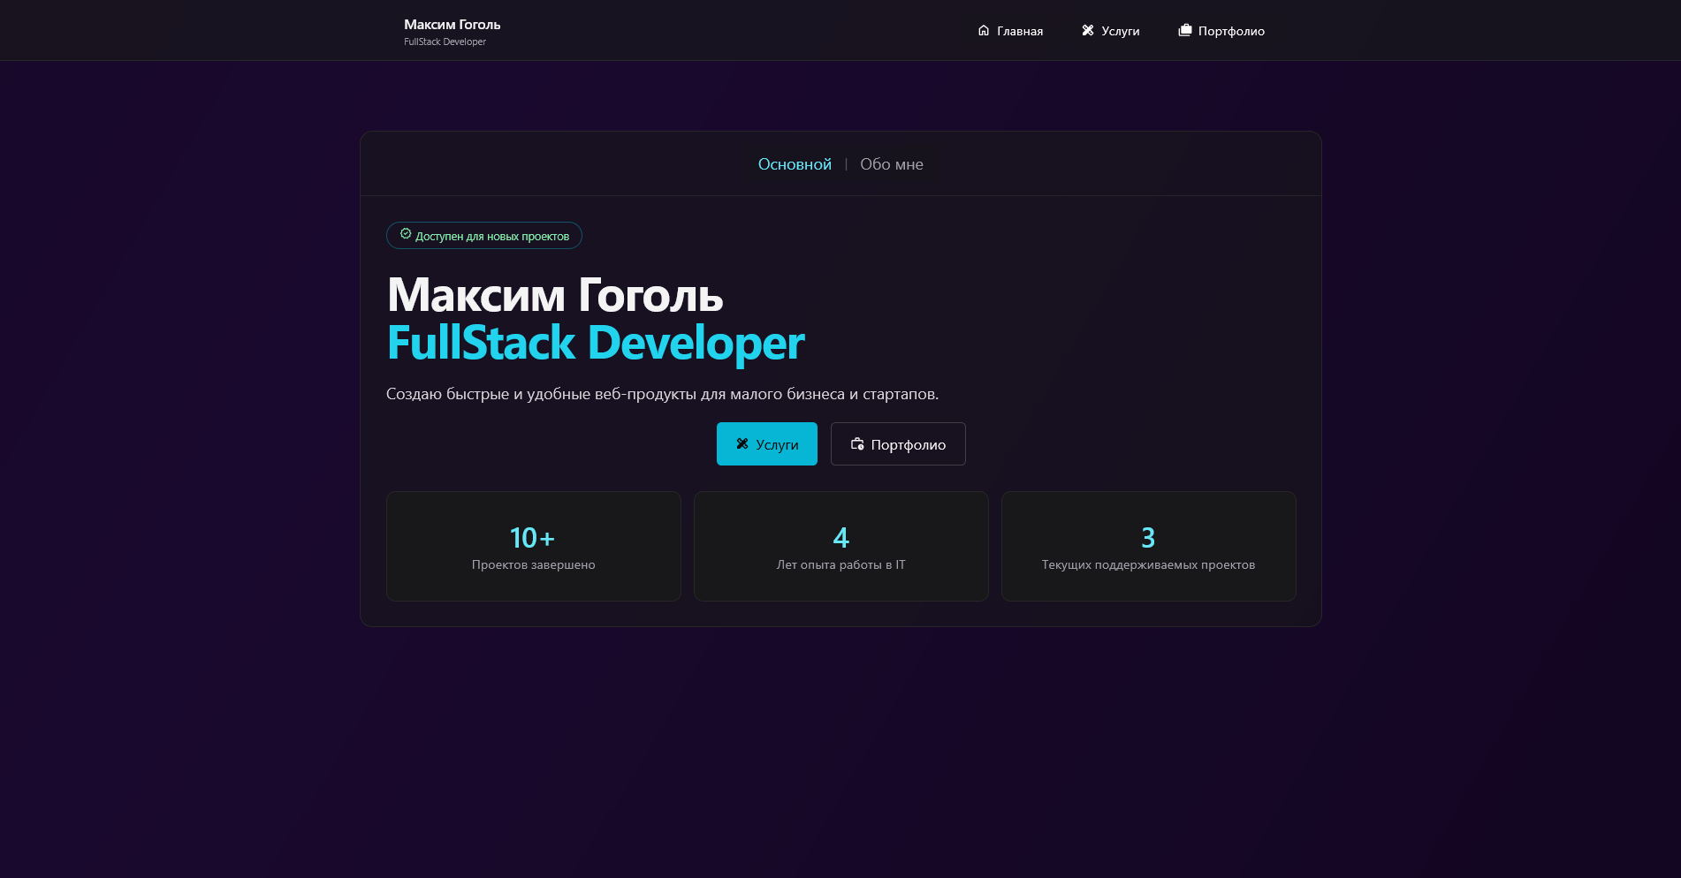Click the Максим Гоголь site logo in header
Image resolution: width=1681 pixels, height=878 pixels.
[x=453, y=25]
